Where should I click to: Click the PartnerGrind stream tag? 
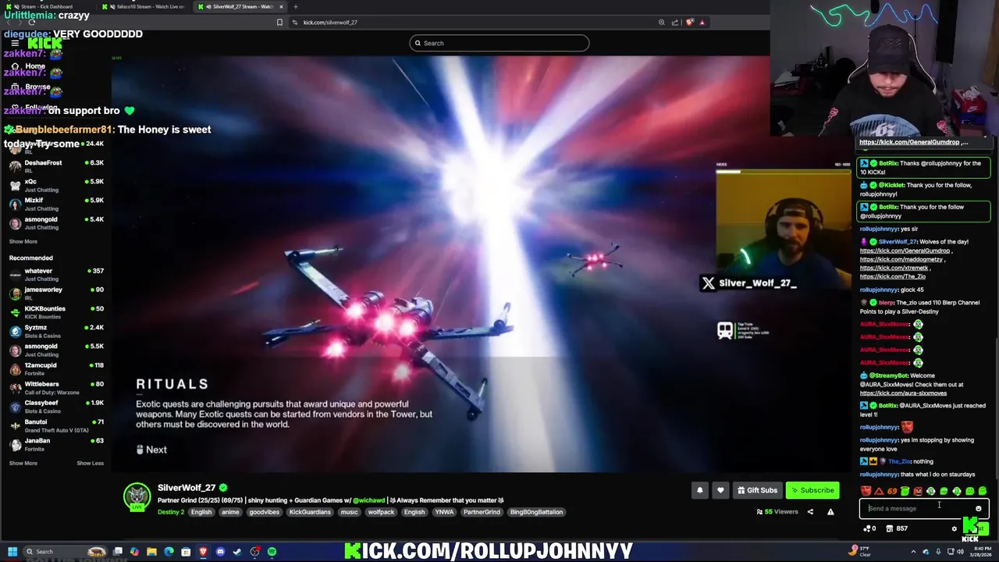pyautogui.click(x=482, y=512)
